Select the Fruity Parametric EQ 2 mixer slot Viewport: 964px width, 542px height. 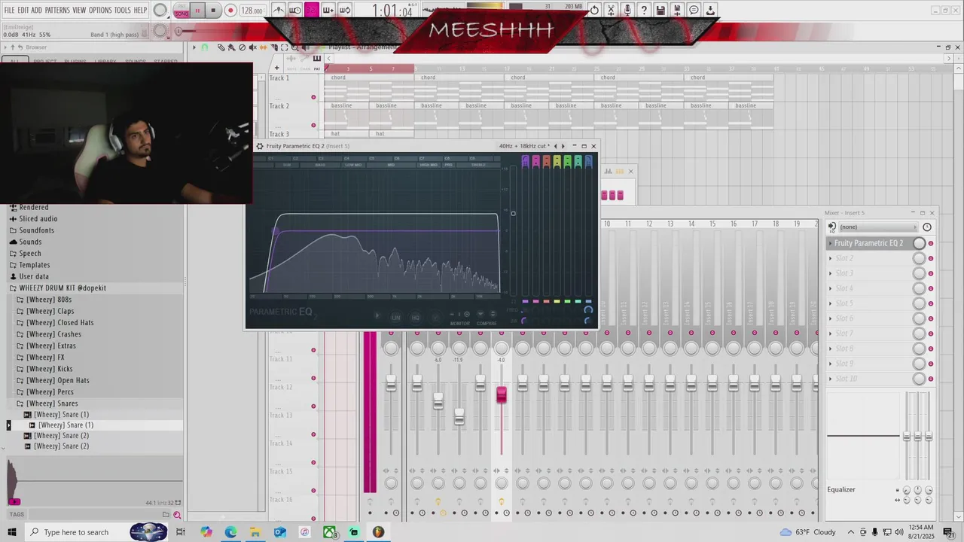(x=869, y=243)
